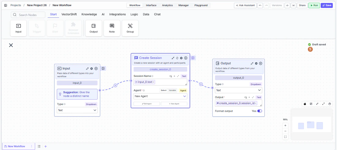Screen dimensions: 337x150
Task: Open the Output node Type dropdown
Action: tap(239, 90)
